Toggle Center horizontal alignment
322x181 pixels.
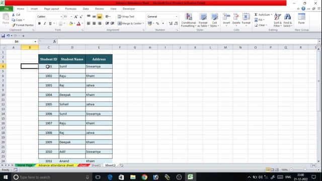pyautogui.click(x=94, y=24)
